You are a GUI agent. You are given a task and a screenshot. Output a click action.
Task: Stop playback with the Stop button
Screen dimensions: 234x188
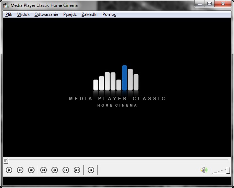point(31,170)
